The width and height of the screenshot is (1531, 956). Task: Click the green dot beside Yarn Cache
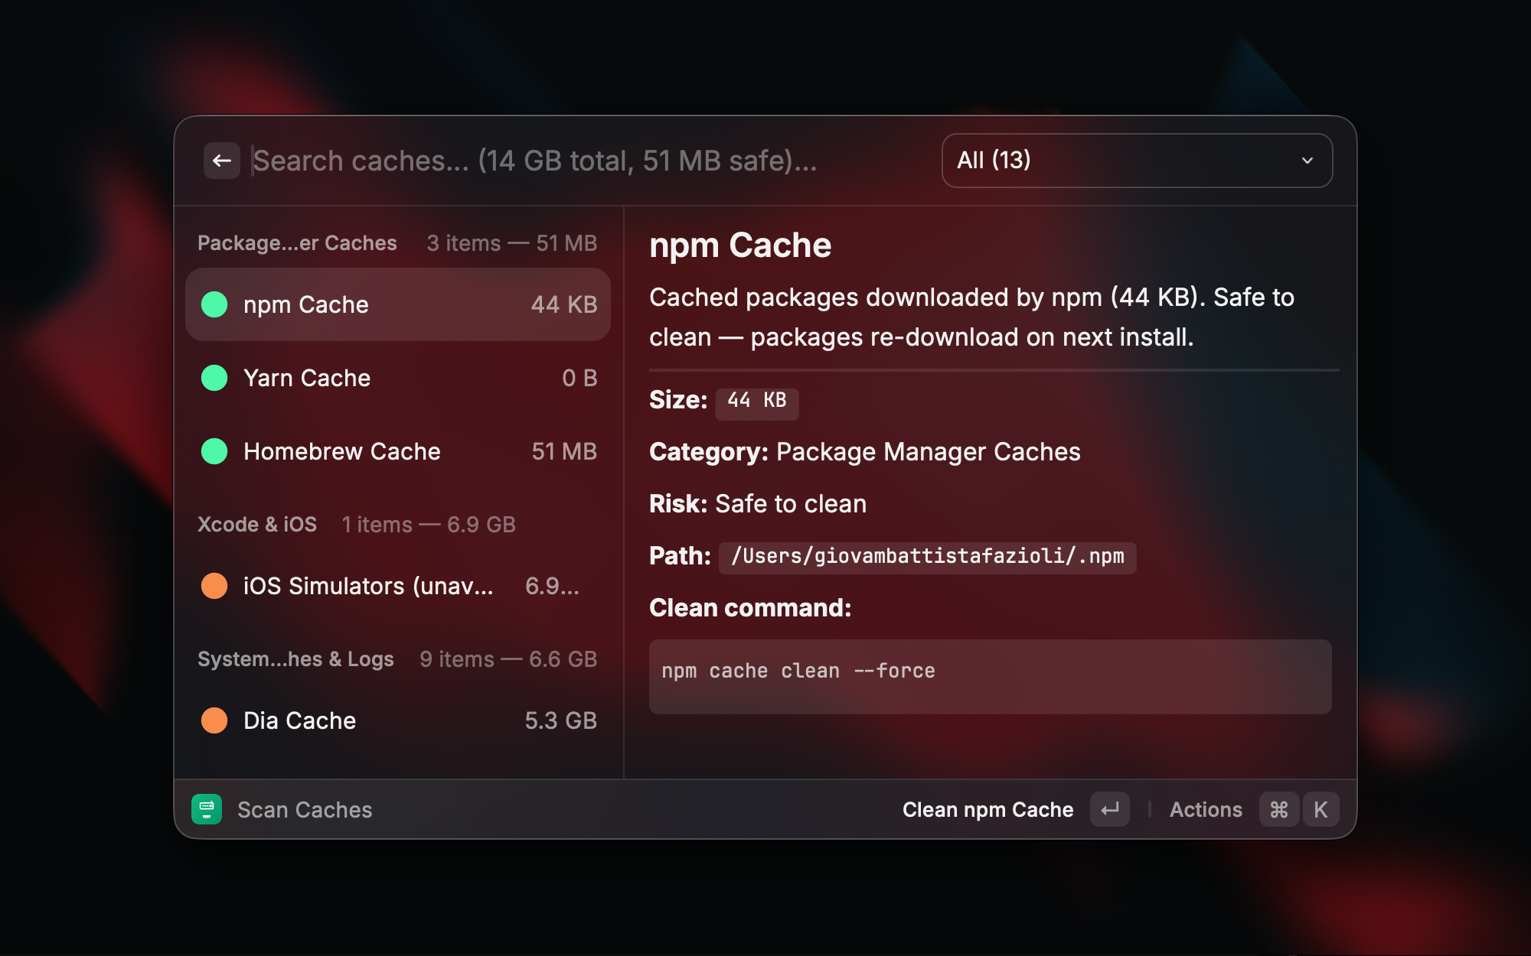point(214,378)
